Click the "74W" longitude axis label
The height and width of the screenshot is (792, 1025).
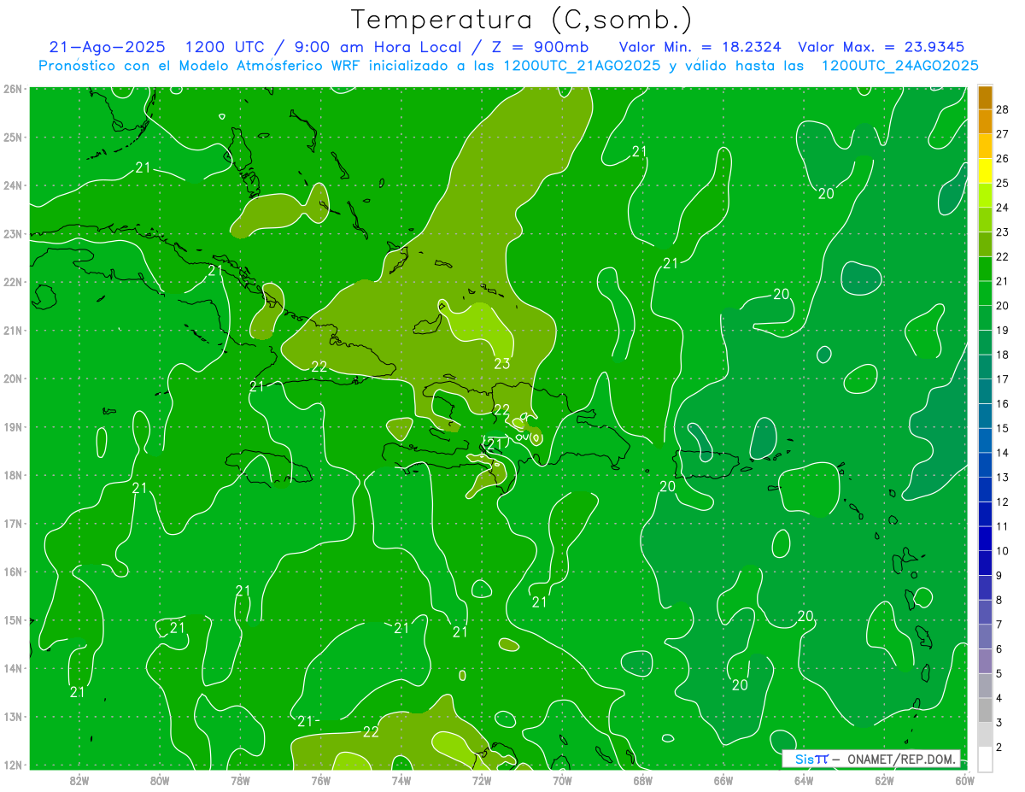pos(401,780)
